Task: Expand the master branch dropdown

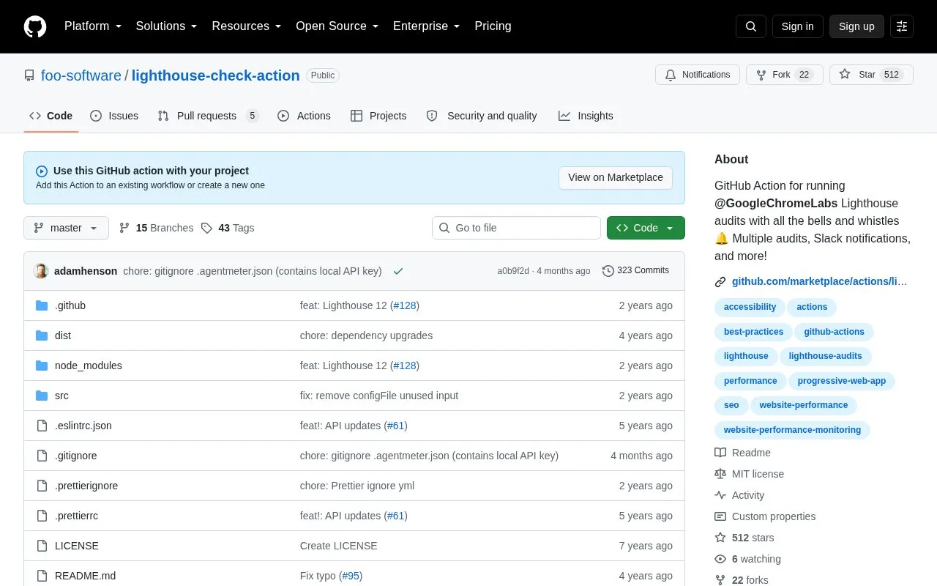Action: tap(66, 228)
